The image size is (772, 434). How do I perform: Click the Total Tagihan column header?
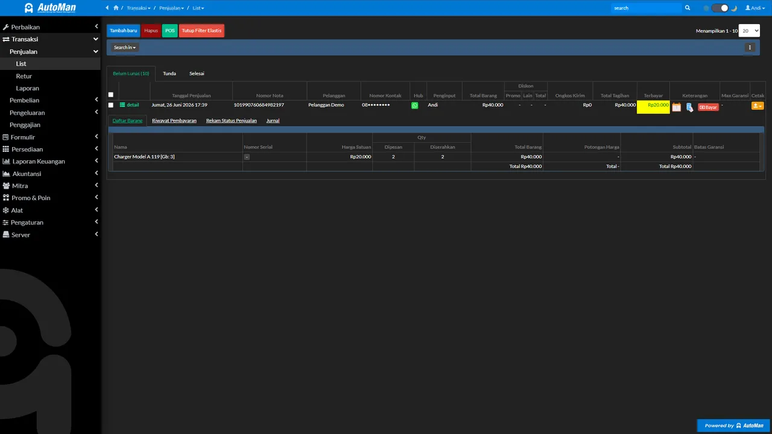click(615, 96)
